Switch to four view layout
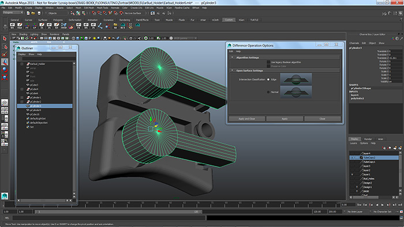 point(5,111)
